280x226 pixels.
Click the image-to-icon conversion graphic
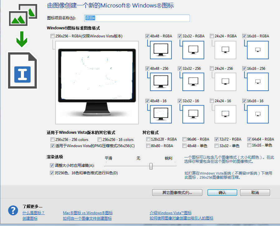pyautogui.click(x=23, y=15)
